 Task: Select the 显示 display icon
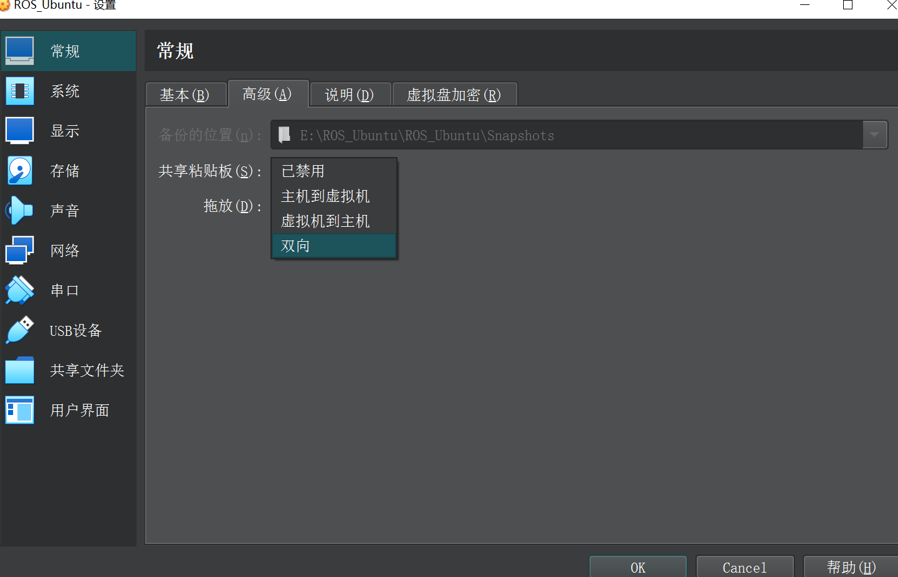20,131
